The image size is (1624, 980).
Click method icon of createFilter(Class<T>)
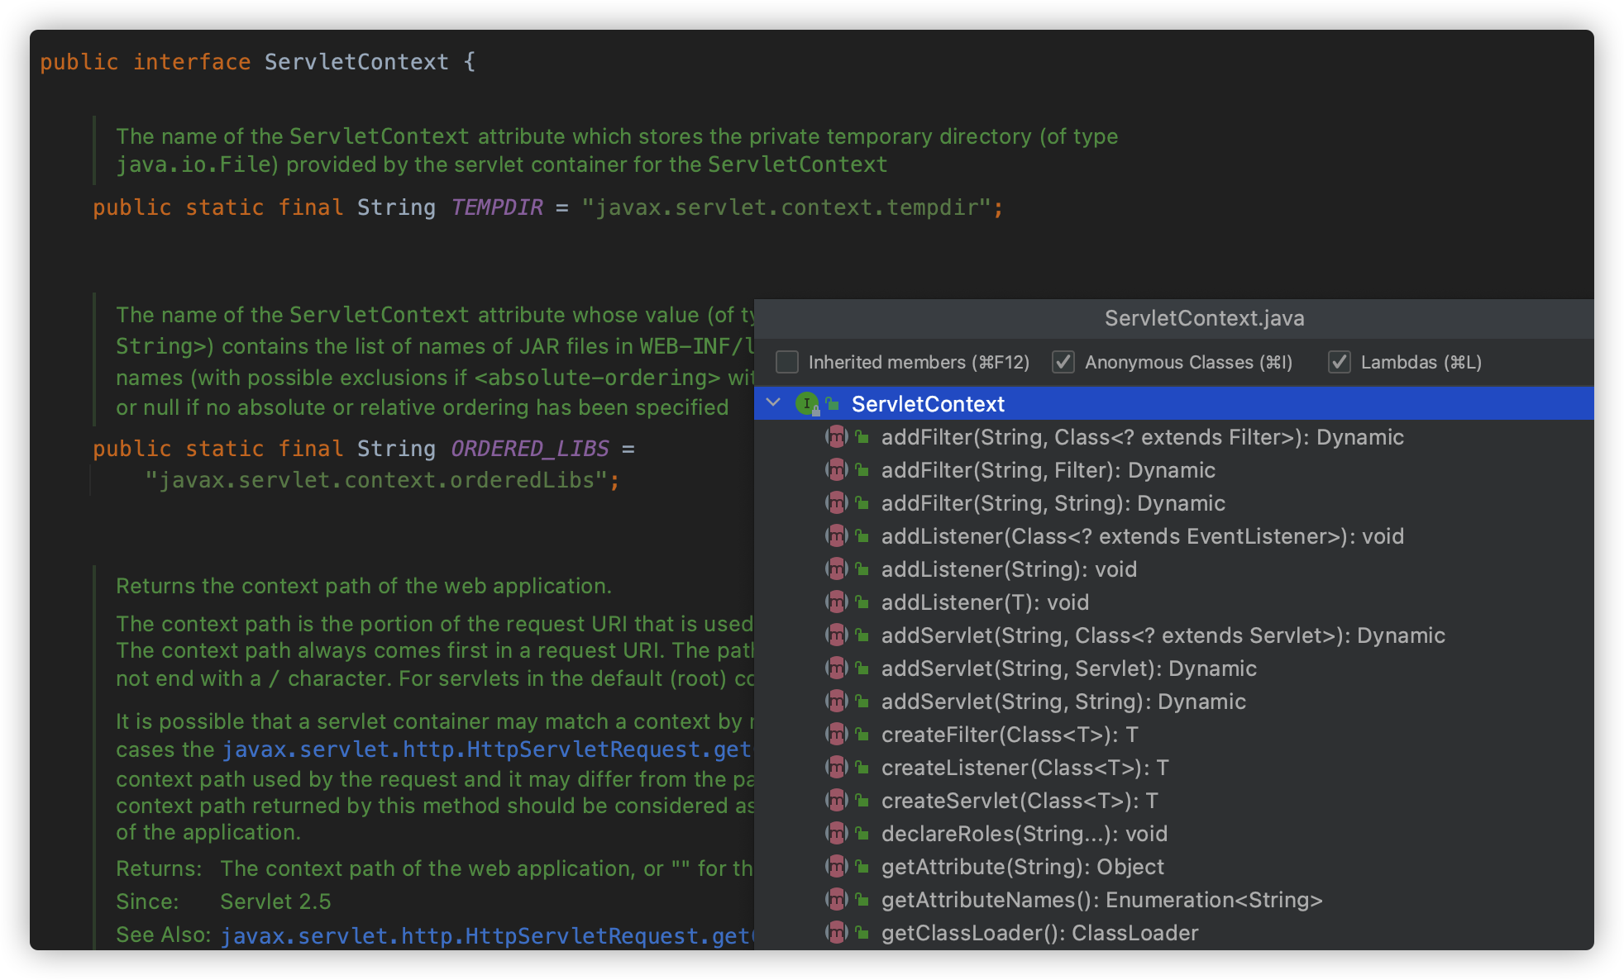pos(837,735)
